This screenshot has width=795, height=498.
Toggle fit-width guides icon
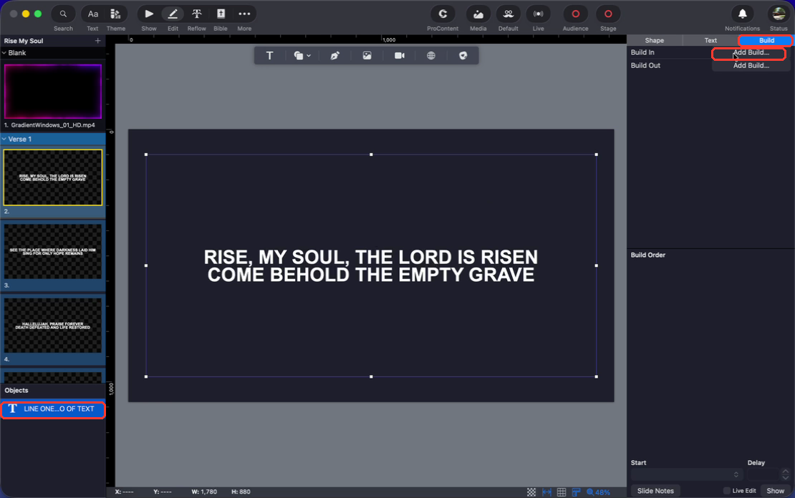coord(546,492)
